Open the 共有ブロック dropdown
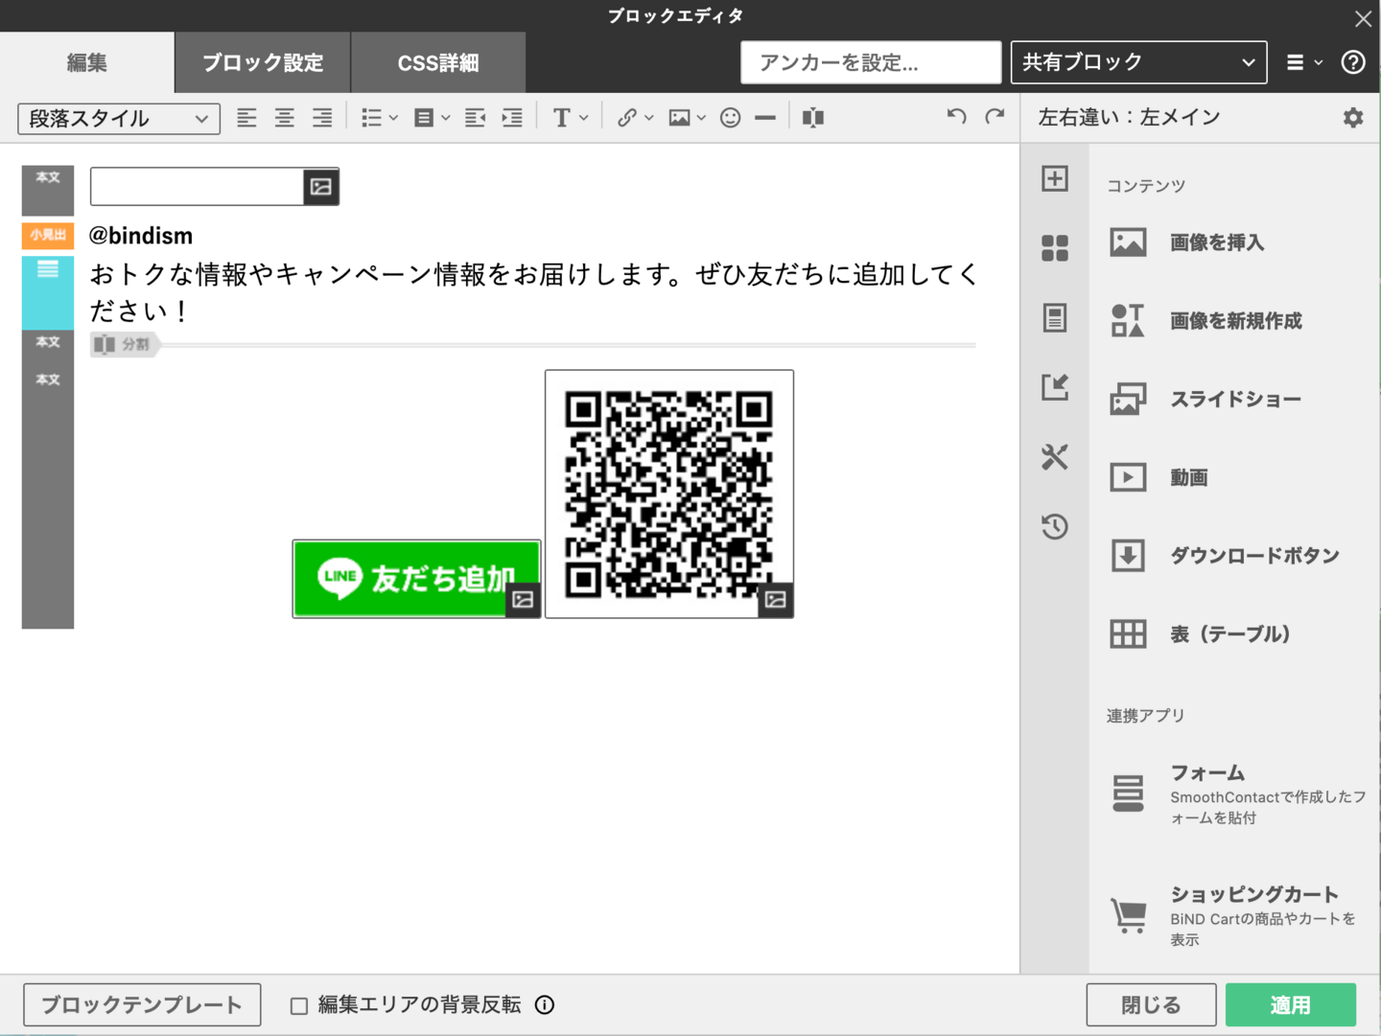The height and width of the screenshot is (1036, 1381). point(1138,62)
